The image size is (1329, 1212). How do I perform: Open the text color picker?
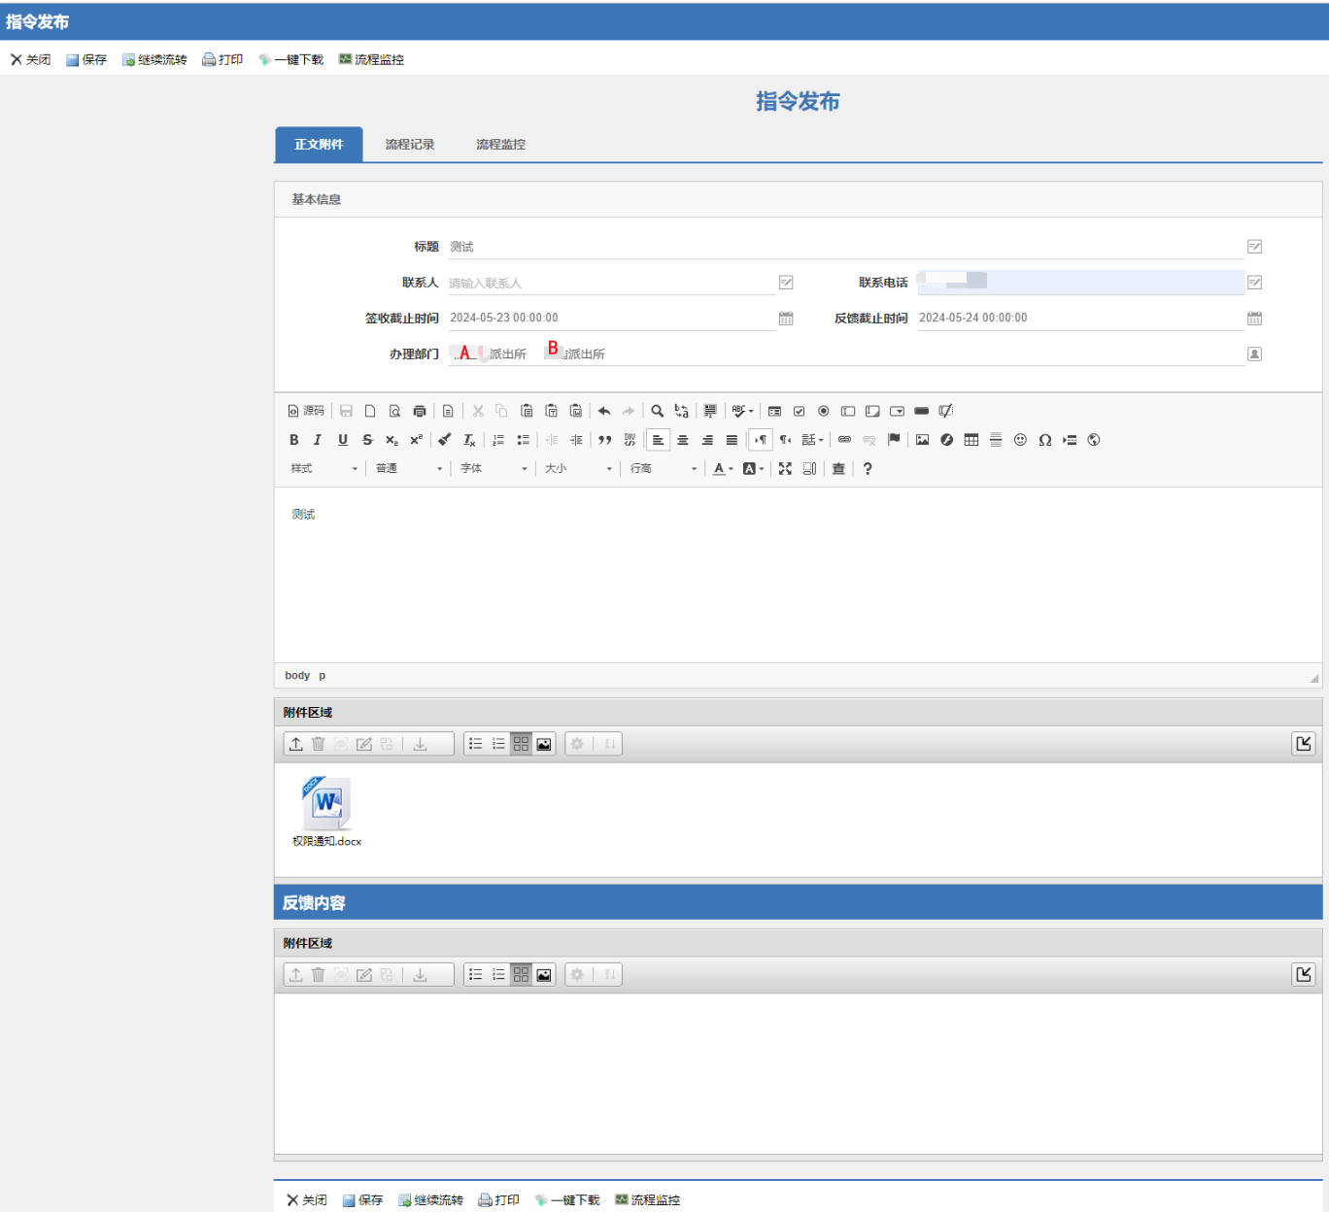(x=723, y=469)
